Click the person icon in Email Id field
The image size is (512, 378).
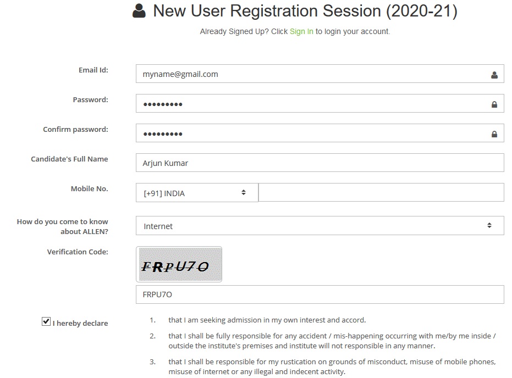point(494,75)
